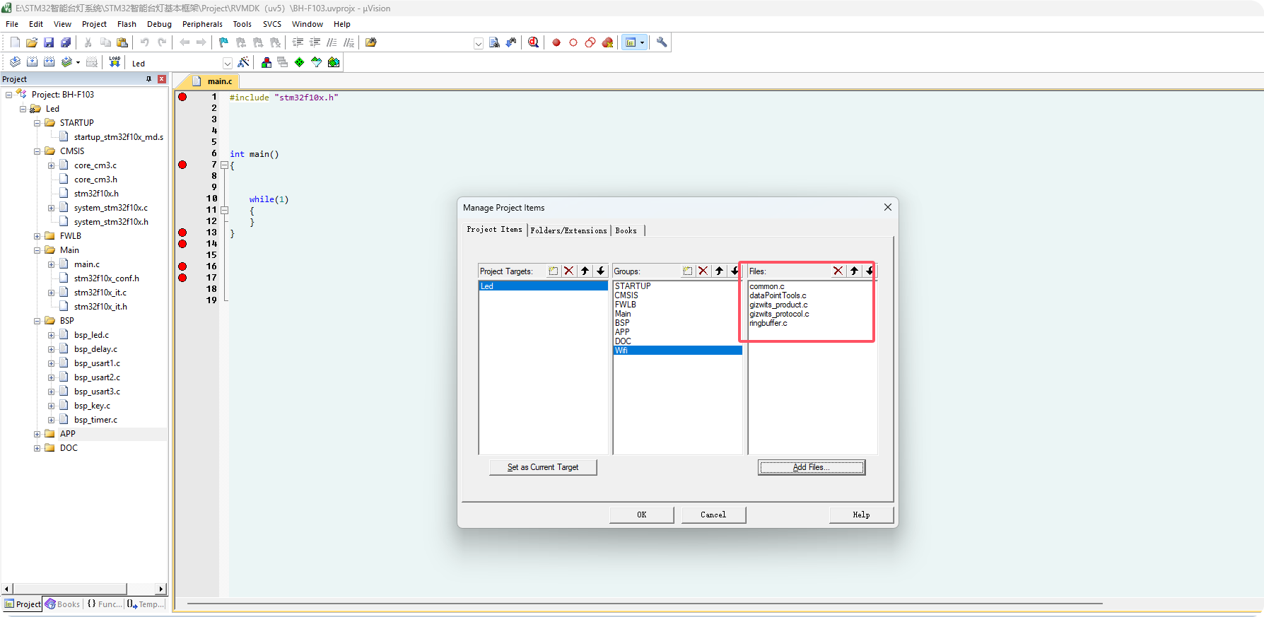This screenshot has width=1264, height=617.
Task: Move the selected file up in Files list
Action: click(x=854, y=271)
